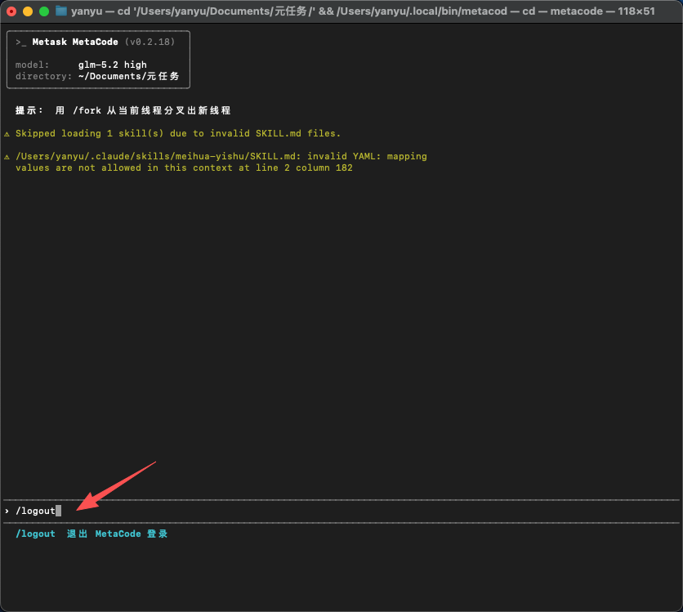Click the 'Metask MetaCode' banner title
683x612 pixels.
coord(75,42)
